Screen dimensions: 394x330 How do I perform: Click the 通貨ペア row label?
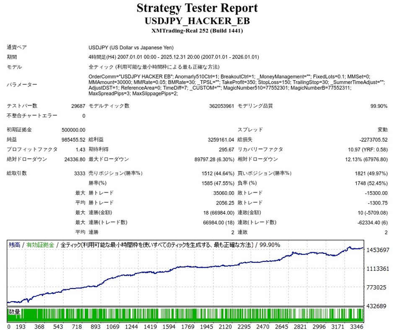17,48
